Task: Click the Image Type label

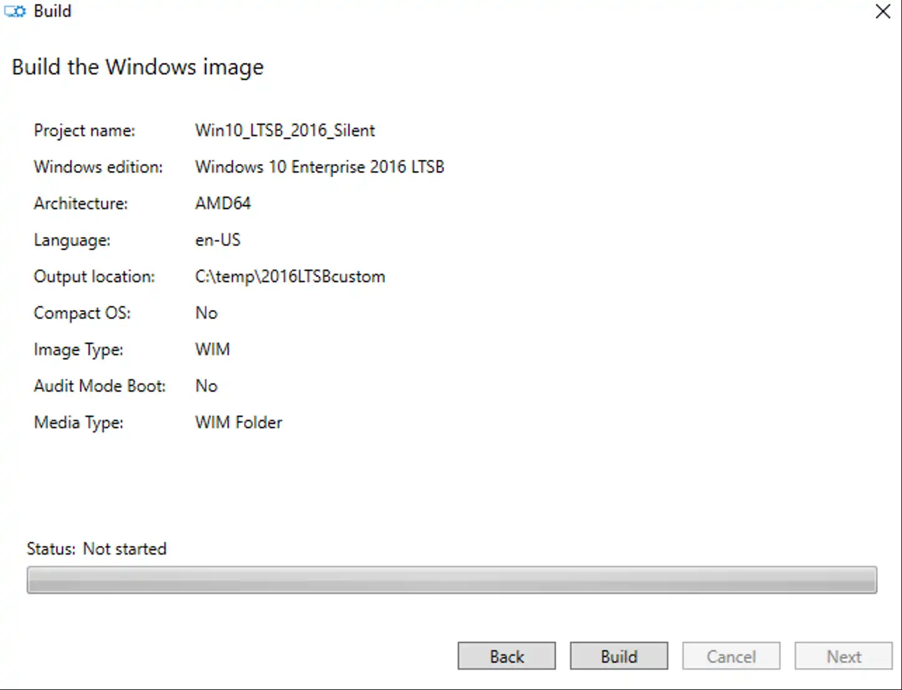Action: pos(79,350)
